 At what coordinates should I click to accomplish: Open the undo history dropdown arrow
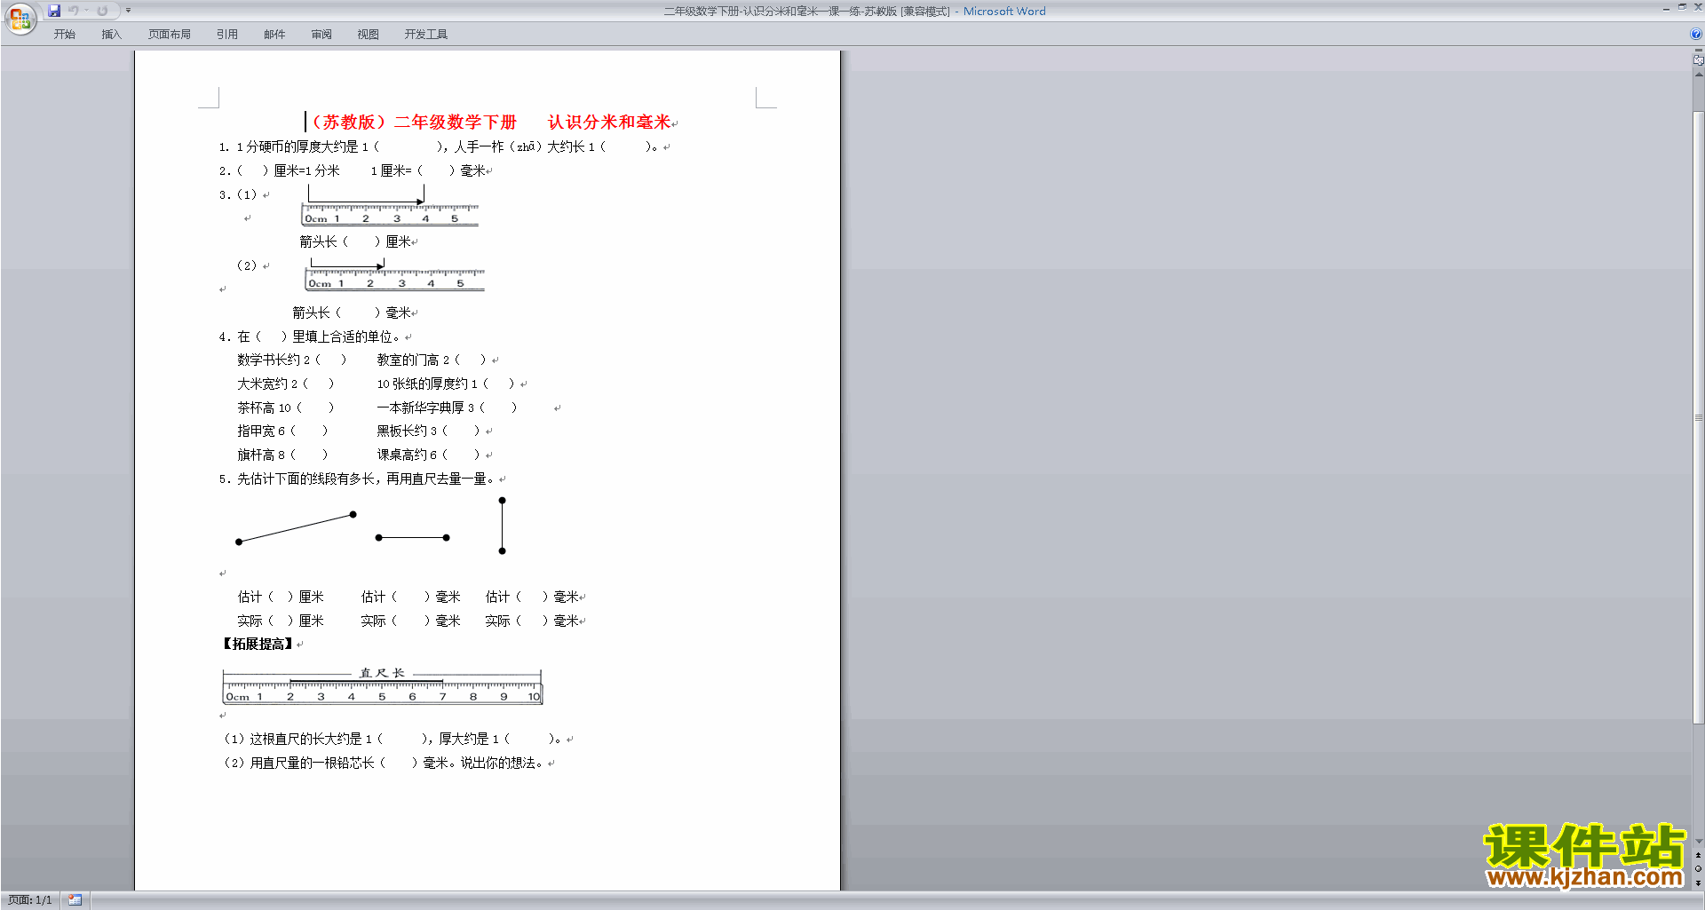[86, 11]
